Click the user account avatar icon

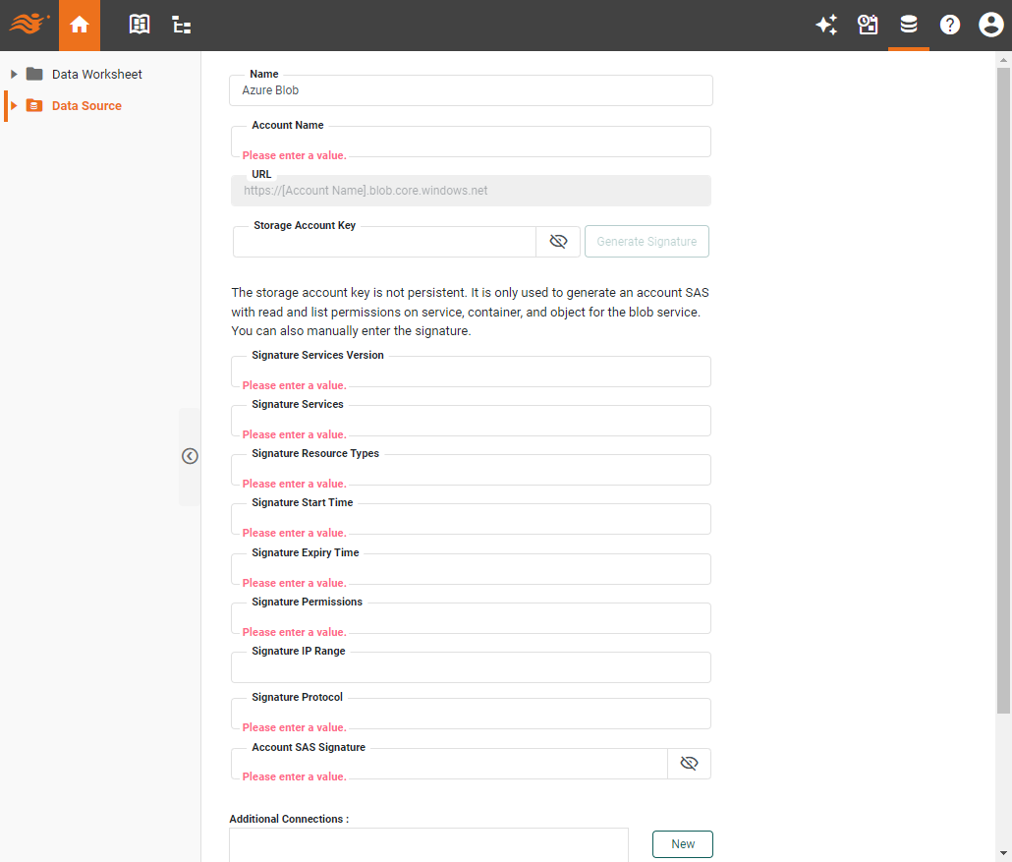(x=990, y=25)
